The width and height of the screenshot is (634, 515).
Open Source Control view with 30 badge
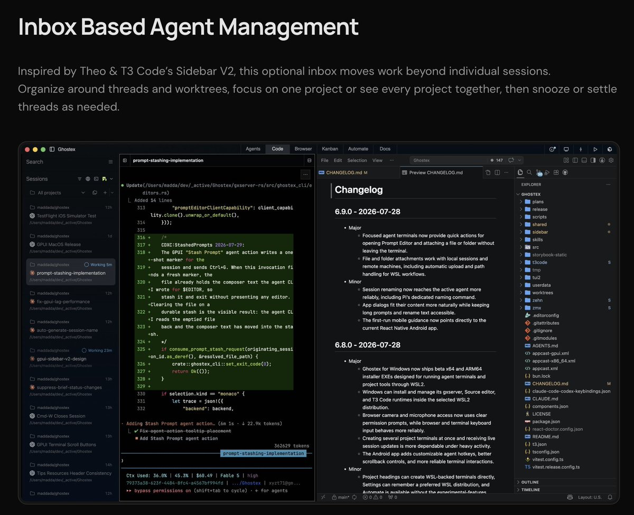coord(539,172)
